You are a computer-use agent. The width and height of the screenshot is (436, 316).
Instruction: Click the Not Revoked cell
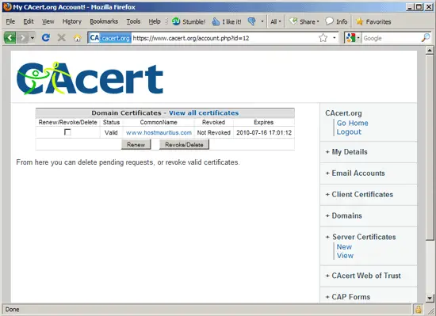coord(213,132)
